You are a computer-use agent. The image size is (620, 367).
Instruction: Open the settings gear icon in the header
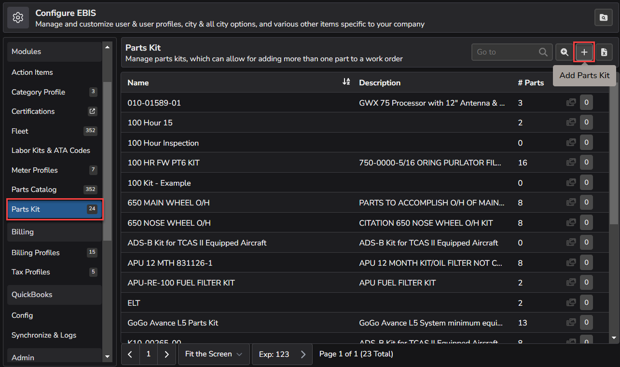18,17
